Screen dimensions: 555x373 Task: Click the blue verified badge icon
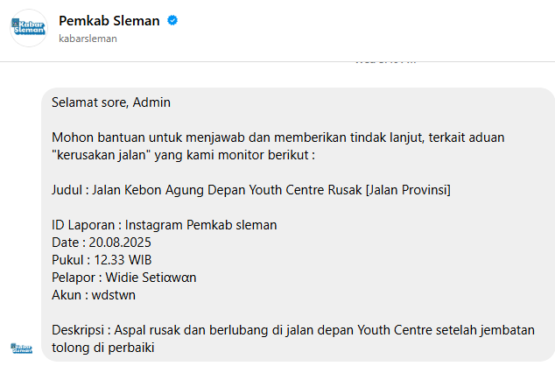point(173,21)
